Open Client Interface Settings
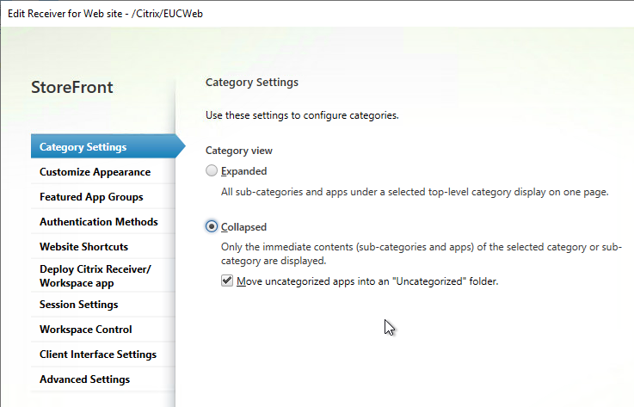The image size is (634, 407). coord(103,355)
